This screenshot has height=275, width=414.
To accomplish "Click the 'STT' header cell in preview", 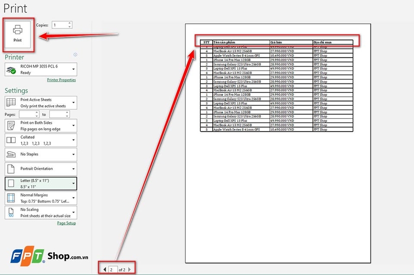I will tap(206, 42).
